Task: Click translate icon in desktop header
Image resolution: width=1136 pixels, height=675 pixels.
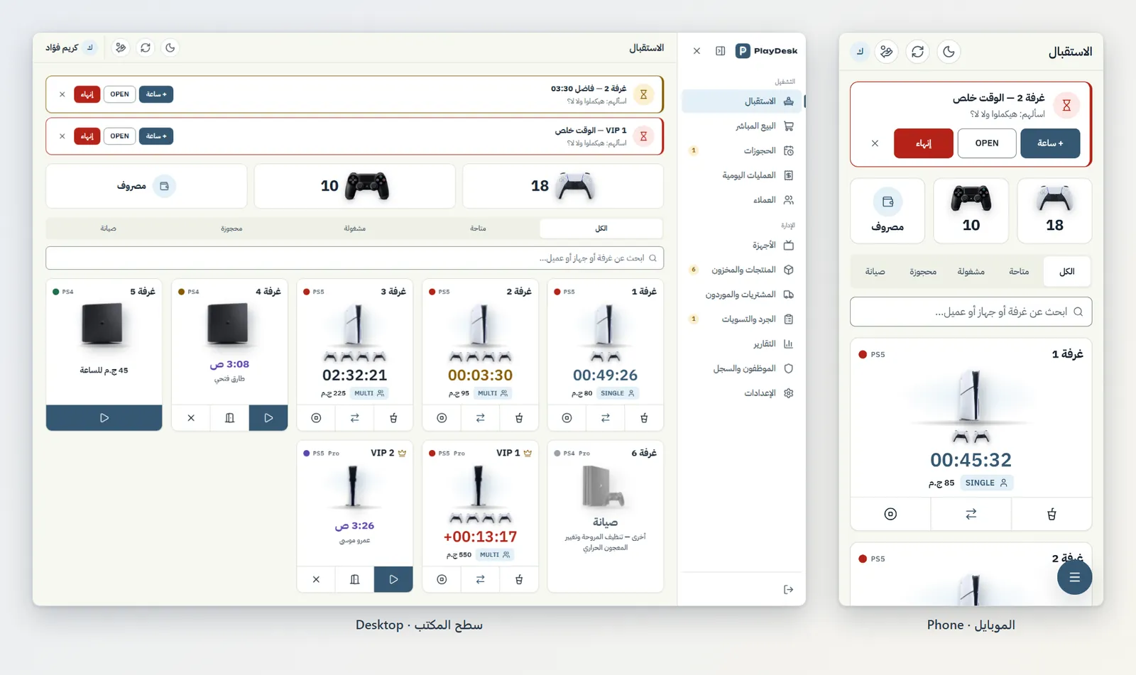Action: pos(121,48)
